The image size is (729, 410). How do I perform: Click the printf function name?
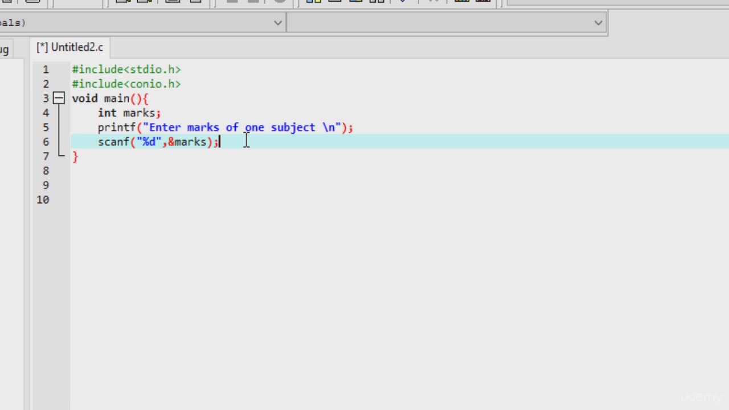point(117,128)
